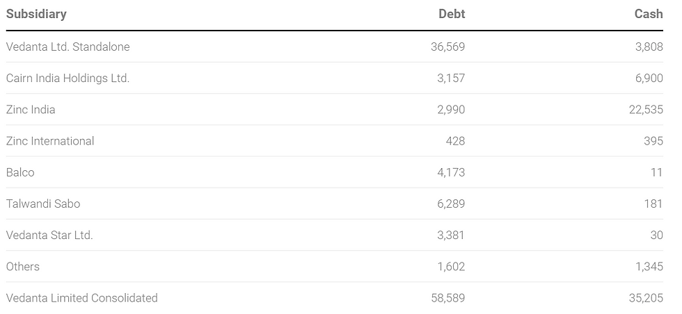This screenshot has height=314, width=682.
Task: Click the cash value 22,535
Action: pyautogui.click(x=646, y=110)
